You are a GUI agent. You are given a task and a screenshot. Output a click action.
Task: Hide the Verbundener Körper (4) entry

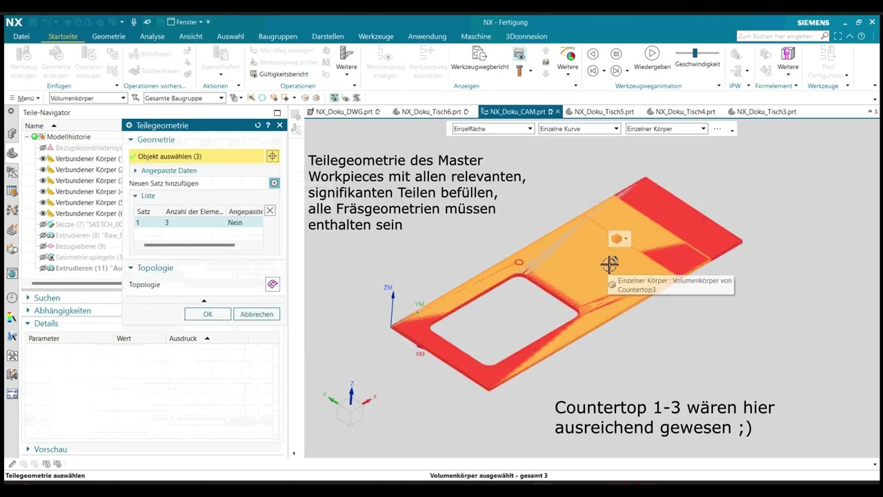43,192
